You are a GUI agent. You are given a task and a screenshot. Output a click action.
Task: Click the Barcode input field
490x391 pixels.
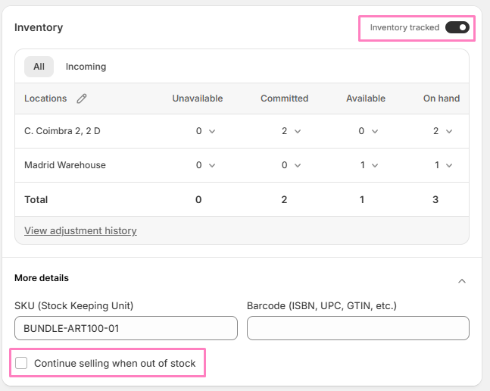[357, 328]
